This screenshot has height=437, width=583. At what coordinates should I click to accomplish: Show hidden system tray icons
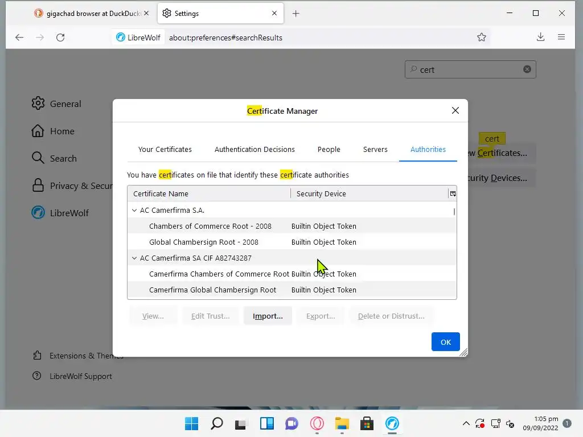coord(466,423)
